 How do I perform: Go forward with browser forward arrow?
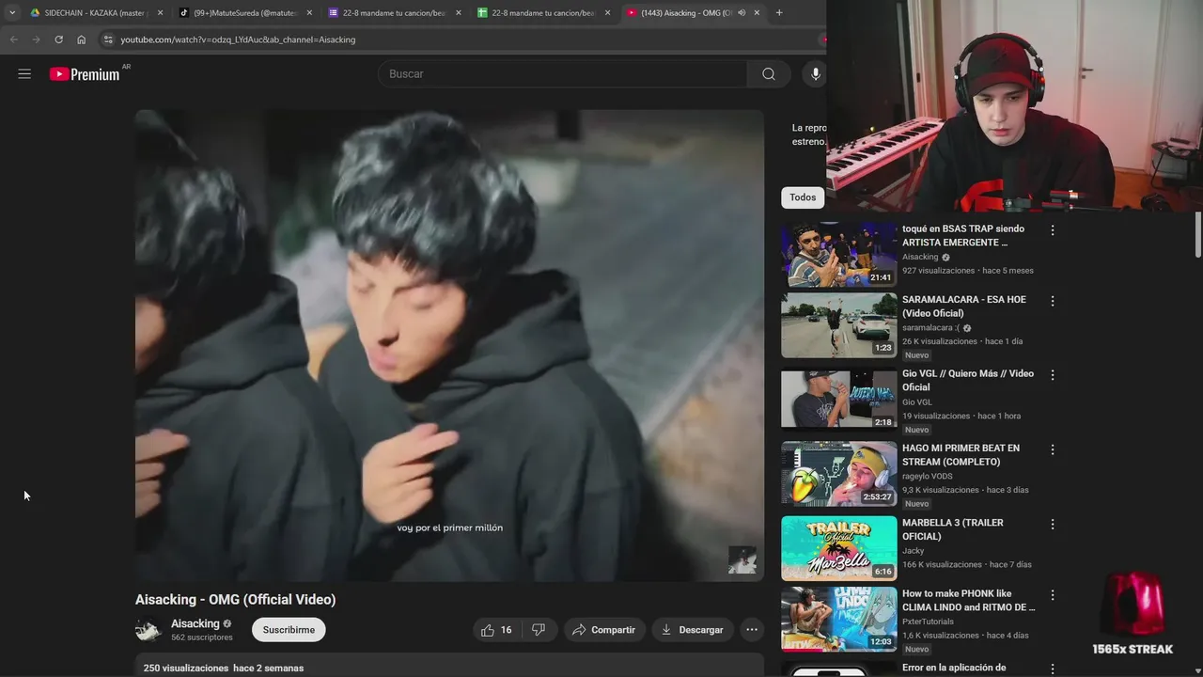tap(36, 39)
